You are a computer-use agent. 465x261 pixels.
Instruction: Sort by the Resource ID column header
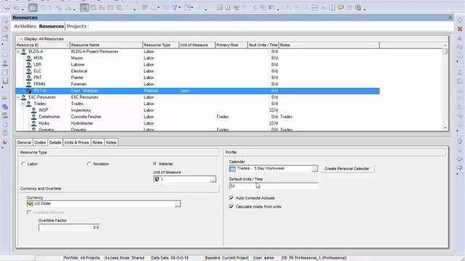point(43,45)
